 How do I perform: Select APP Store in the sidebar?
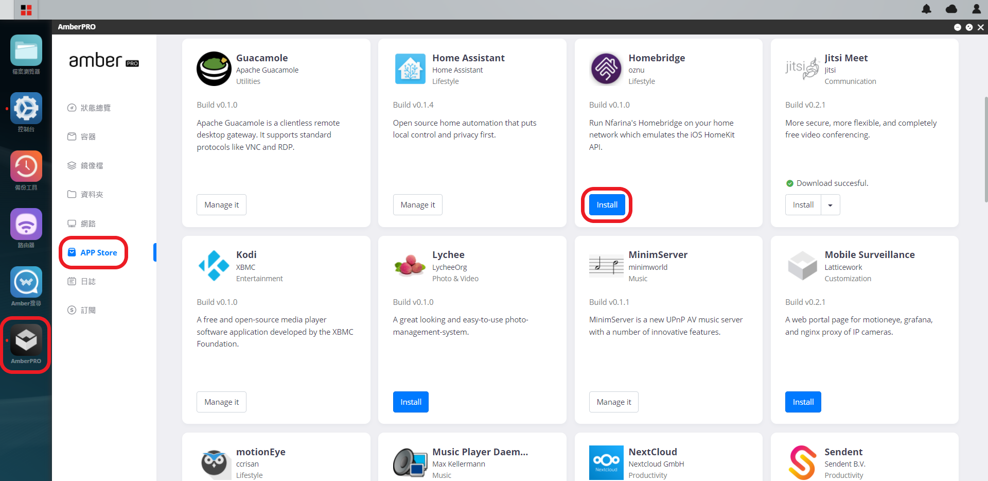coord(93,252)
